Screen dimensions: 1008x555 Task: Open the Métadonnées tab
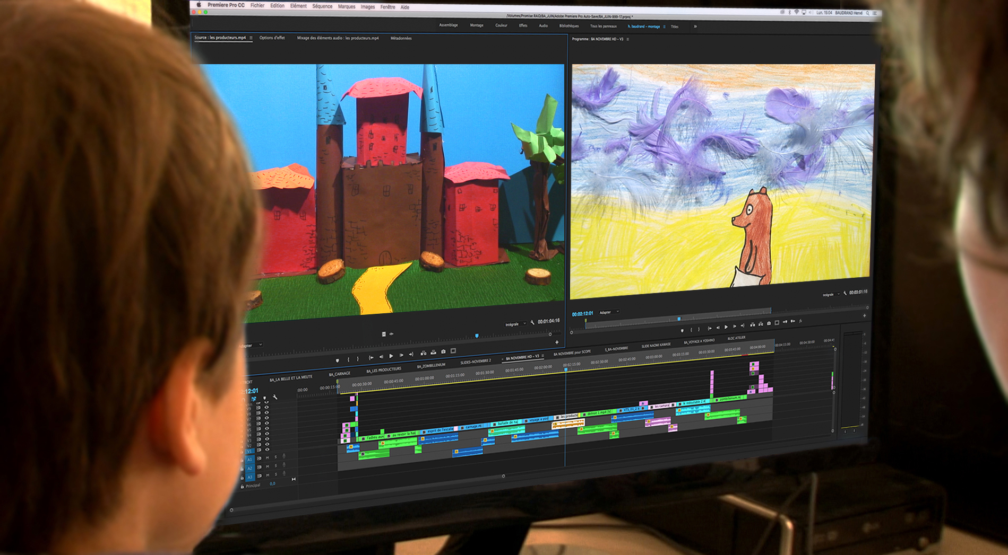pyautogui.click(x=401, y=38)
